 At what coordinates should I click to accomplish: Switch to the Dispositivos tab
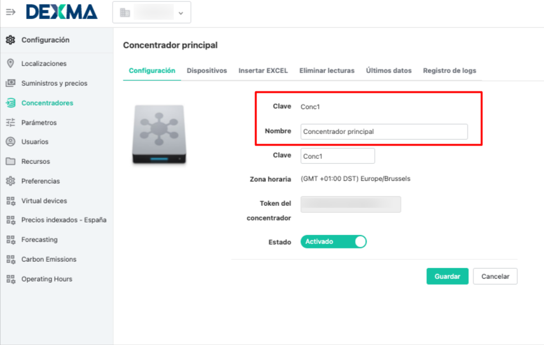[207, 71]
